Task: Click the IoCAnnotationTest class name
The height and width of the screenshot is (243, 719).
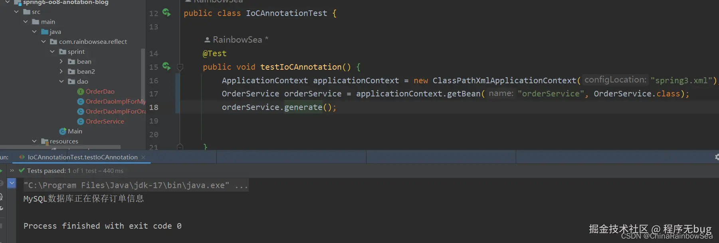Action: [287, 13]
